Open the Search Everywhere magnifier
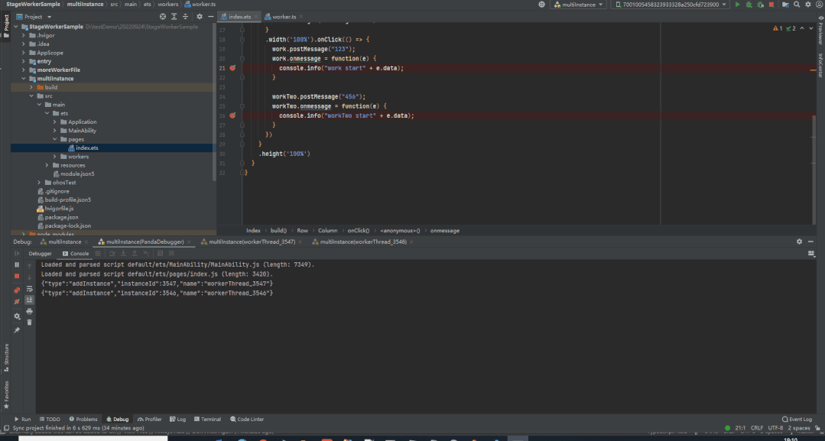 (x=797, y=5)
